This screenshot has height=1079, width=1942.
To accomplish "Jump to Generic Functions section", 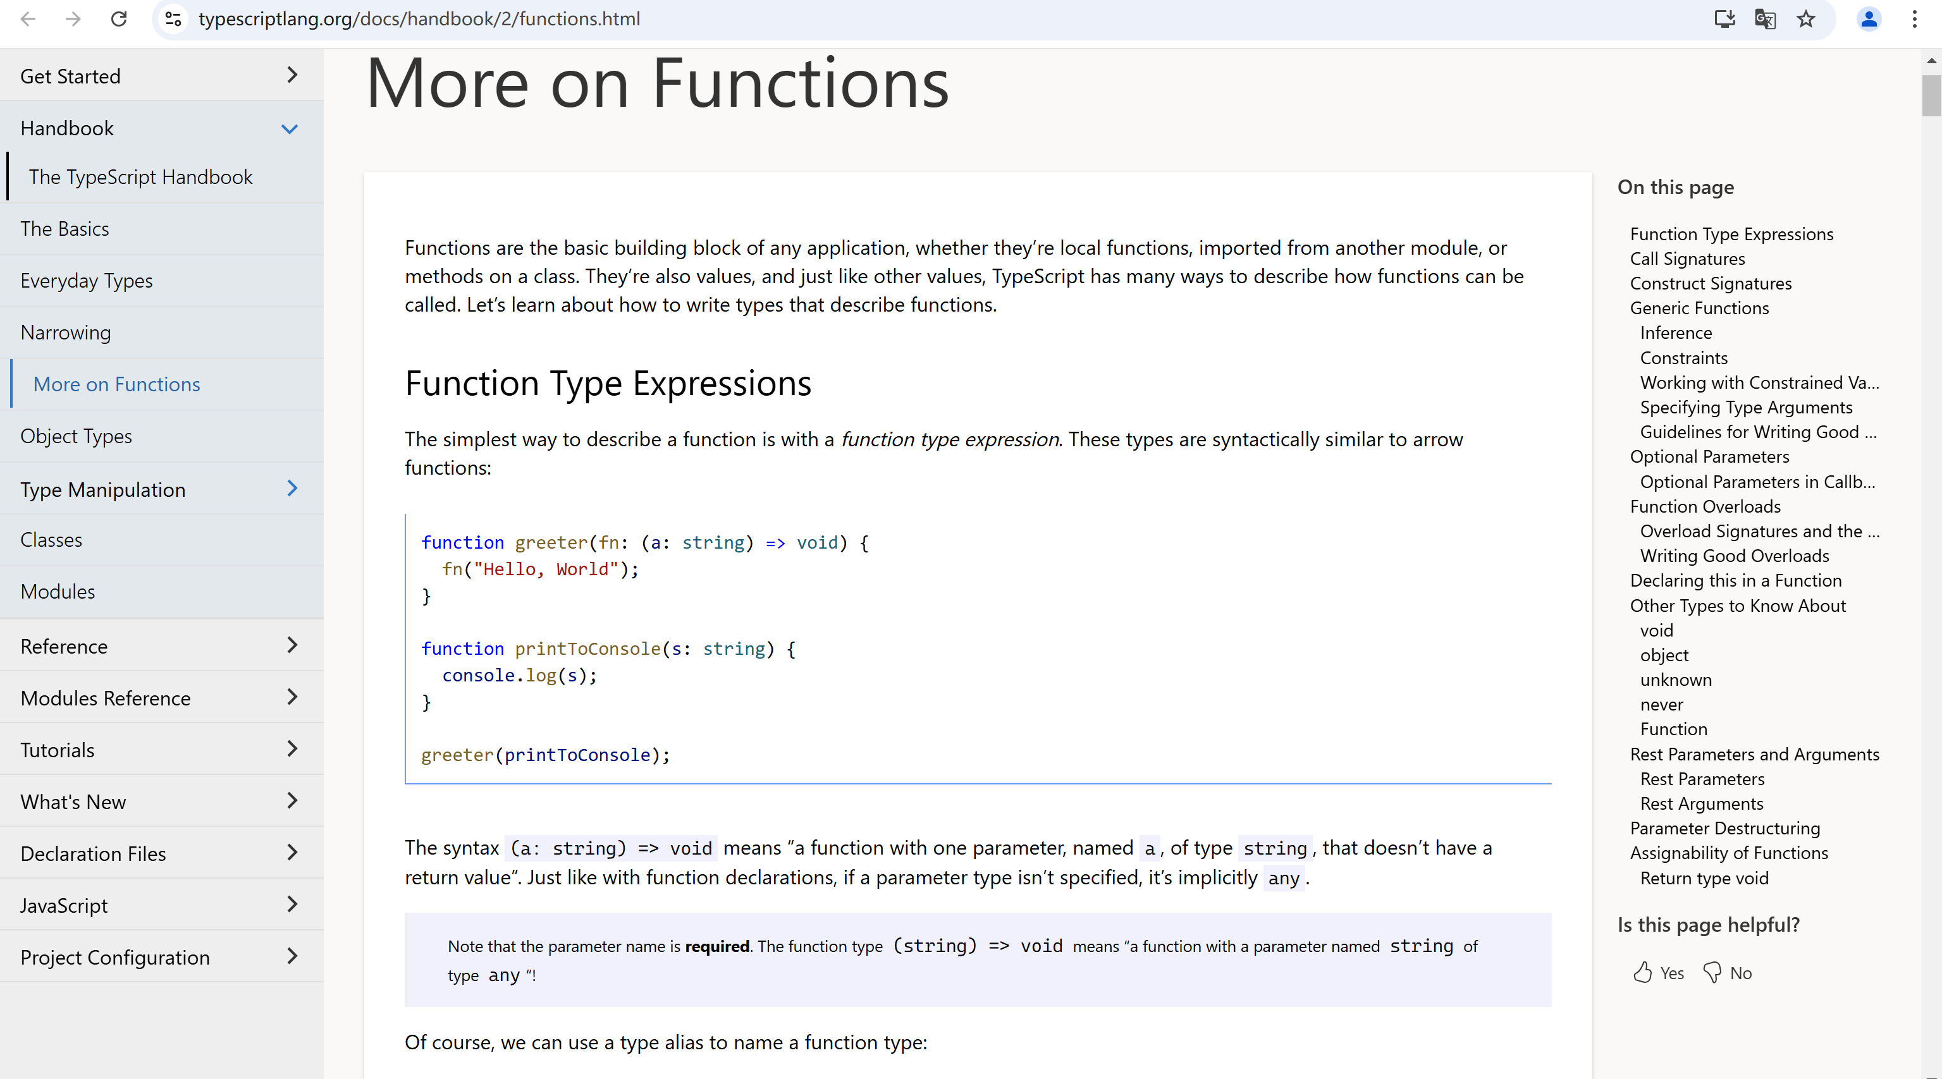I will [1699, 308].
